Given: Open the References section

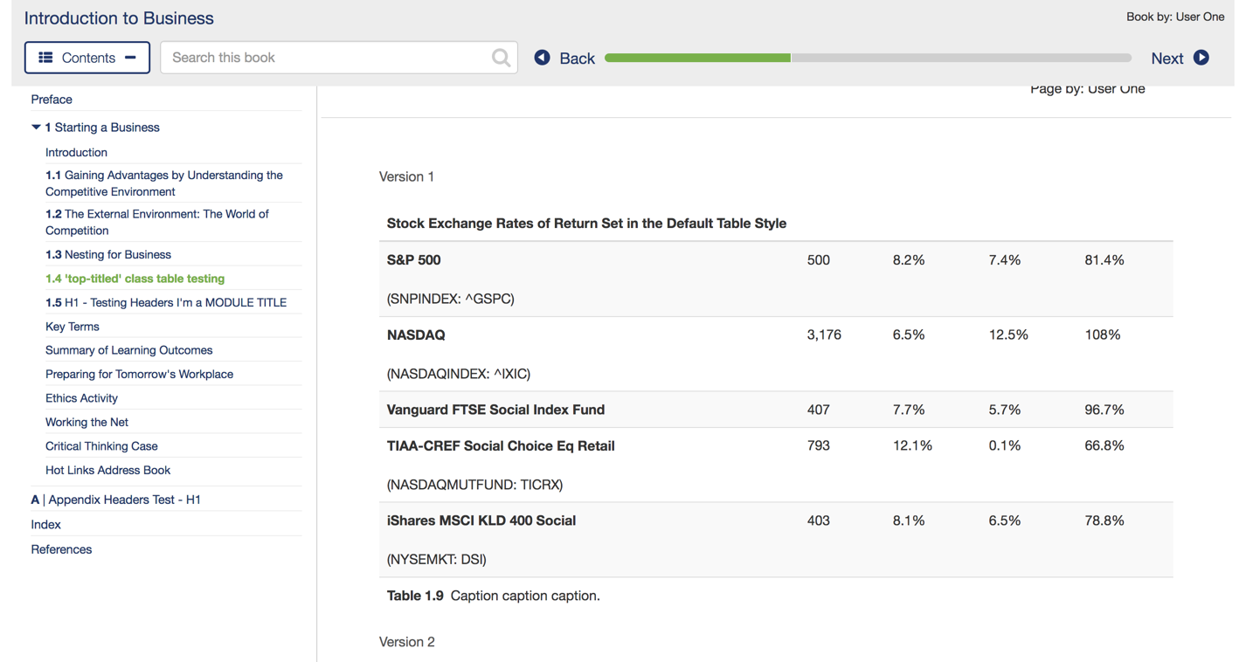Looking at the screenshot, I should coord(61,548).
